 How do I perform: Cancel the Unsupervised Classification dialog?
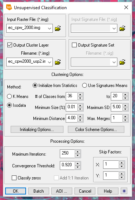[x=85, y=191]
